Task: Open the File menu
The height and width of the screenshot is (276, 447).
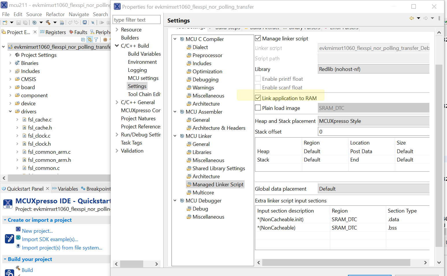Action: click(6, 14)
